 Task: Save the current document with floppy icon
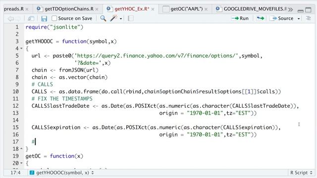(44, 19)
